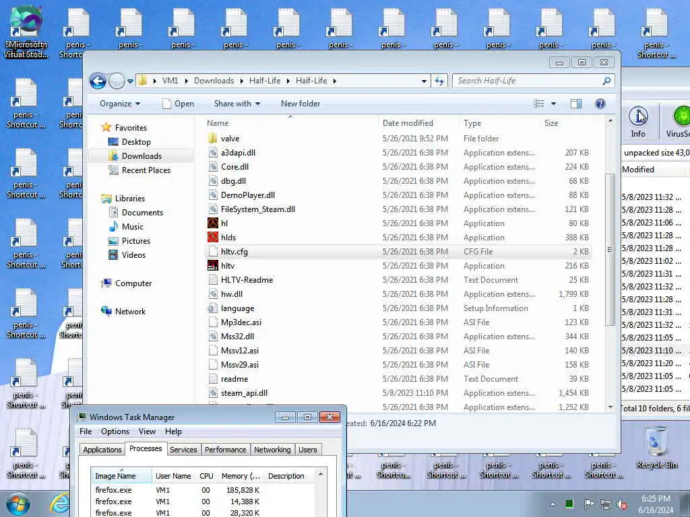Click the New folder button

pyautogui.click(x=301, y=104)
